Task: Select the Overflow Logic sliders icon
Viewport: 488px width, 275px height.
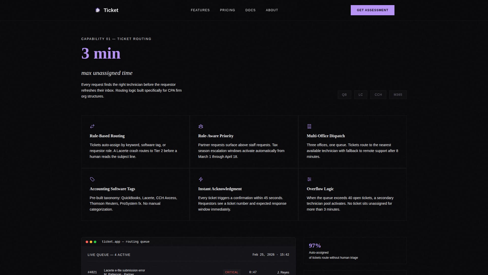Action: 309,179
